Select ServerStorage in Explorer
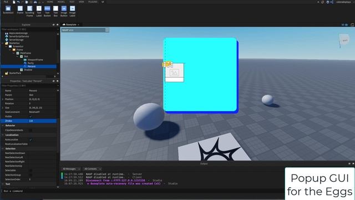Viewport: 355px width, 200px height. (16, 39)
